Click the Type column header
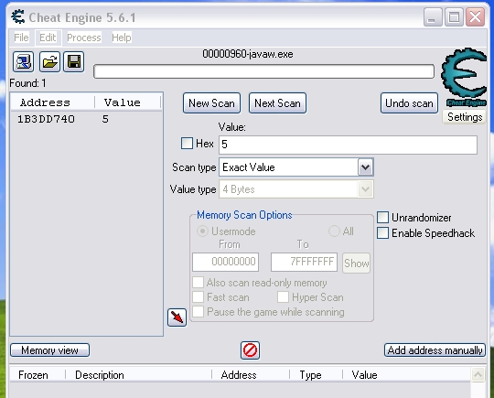The height and width of the screenshot is (398, 494). pyautogui.click(x=316, y=375)
